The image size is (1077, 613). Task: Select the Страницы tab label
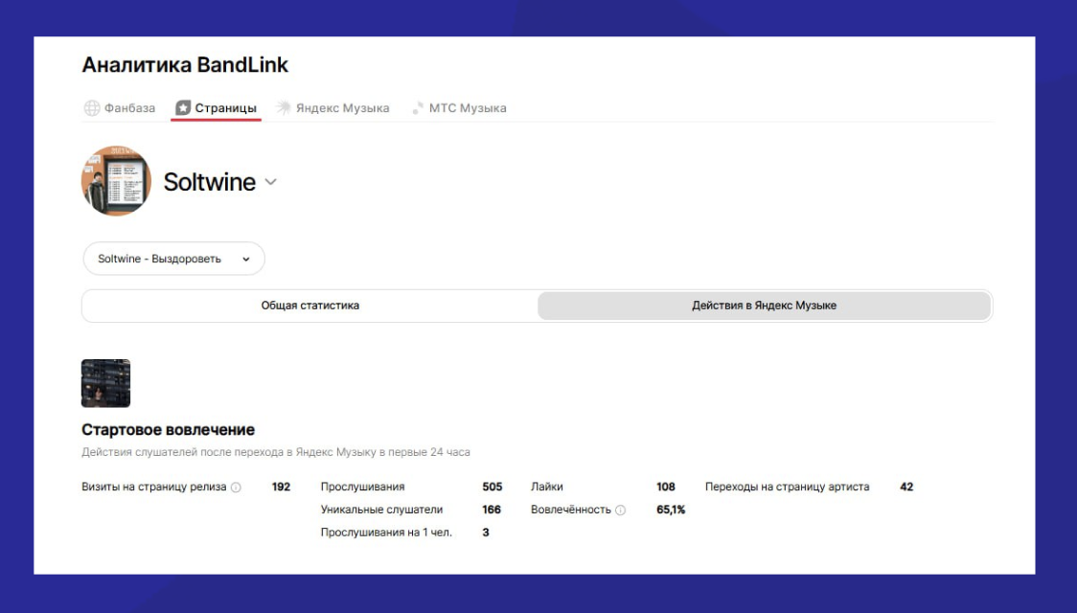coord(225,108)
